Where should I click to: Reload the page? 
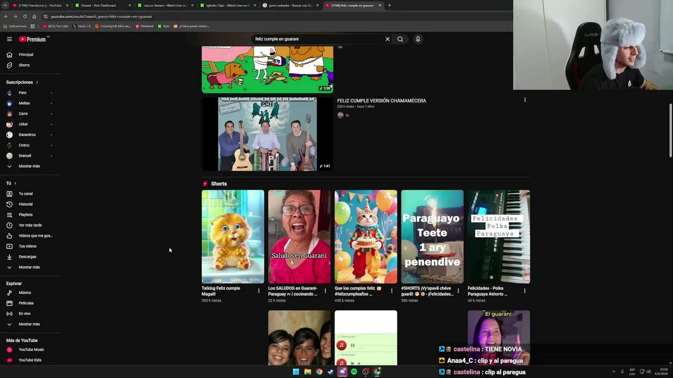[24, 16]
